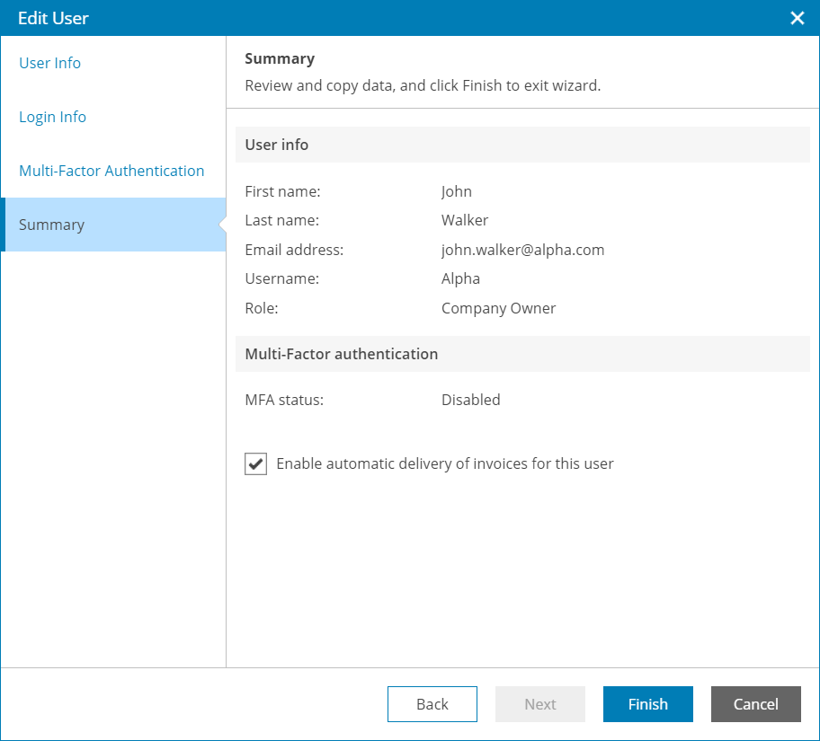Click the last name value Walker

(x=465, y=220)
